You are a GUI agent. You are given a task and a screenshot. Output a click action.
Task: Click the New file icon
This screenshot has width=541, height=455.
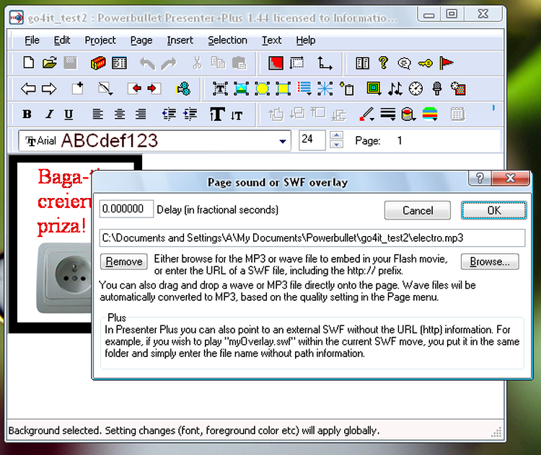coord(29,63)
